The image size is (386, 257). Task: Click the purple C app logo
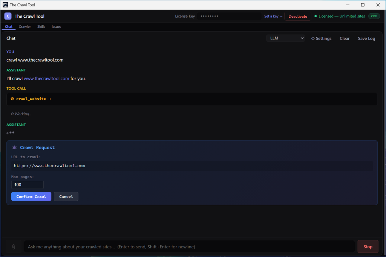tap(8, 16)
